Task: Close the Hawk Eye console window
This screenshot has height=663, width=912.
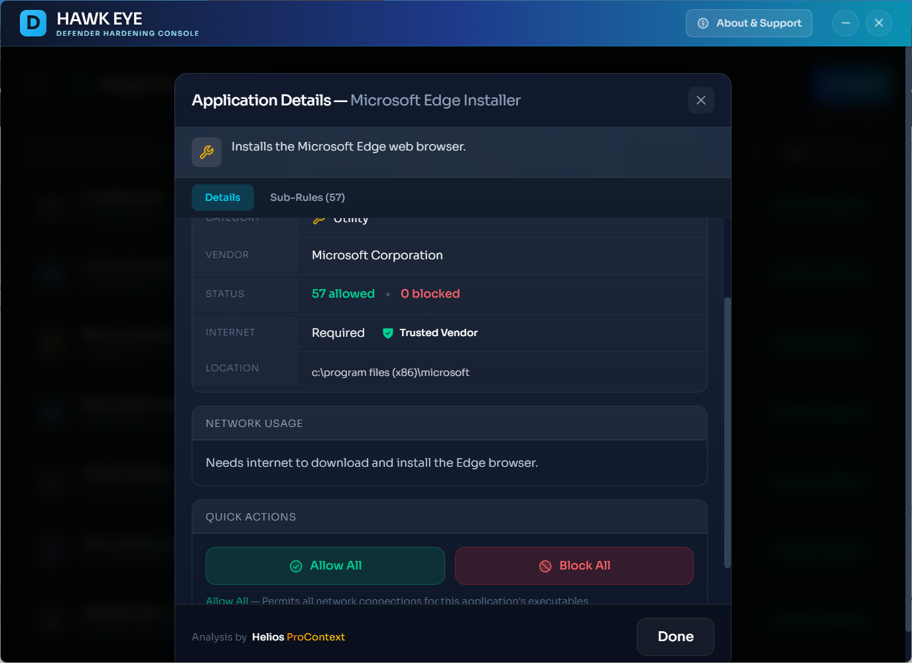Action: [x=879, y=23]
